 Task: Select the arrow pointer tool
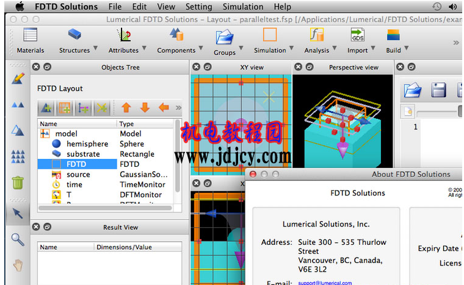(x=18, y=213)
